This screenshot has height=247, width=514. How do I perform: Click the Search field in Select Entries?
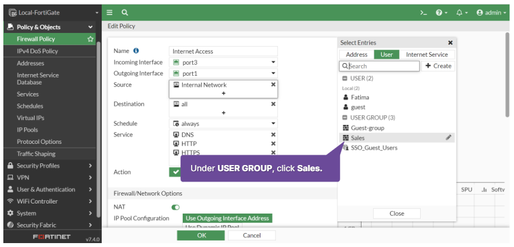click(379, 66)
